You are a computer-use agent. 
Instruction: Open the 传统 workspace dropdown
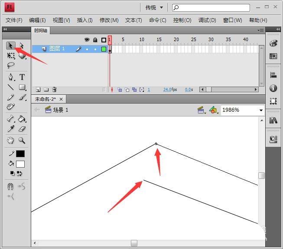(154, 7)
